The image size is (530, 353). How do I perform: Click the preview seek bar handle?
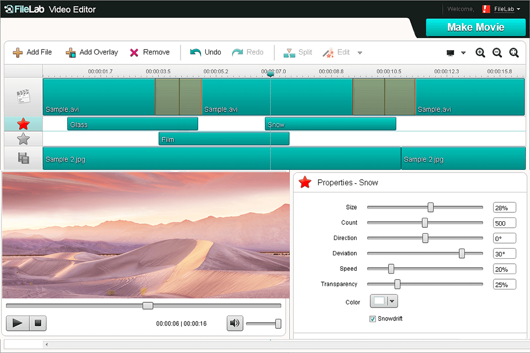tap(148, 306)
